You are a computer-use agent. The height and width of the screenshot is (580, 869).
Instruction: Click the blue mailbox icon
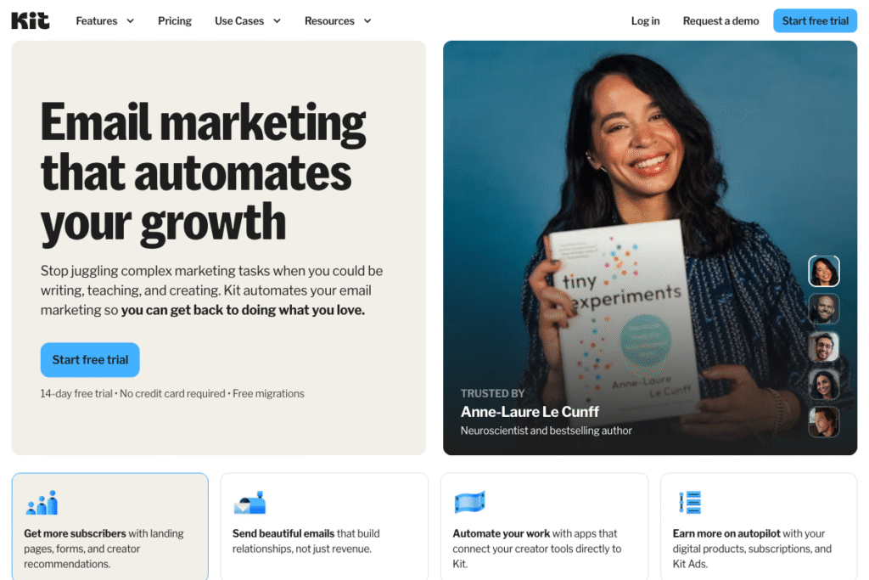[x=249, y=503]
